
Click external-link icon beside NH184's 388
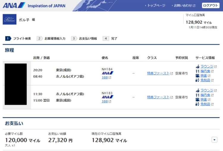pyautogui.click(x=110, y=78)
